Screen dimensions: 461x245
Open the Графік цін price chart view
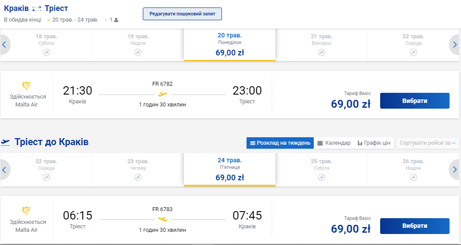[x=374, y=143]
